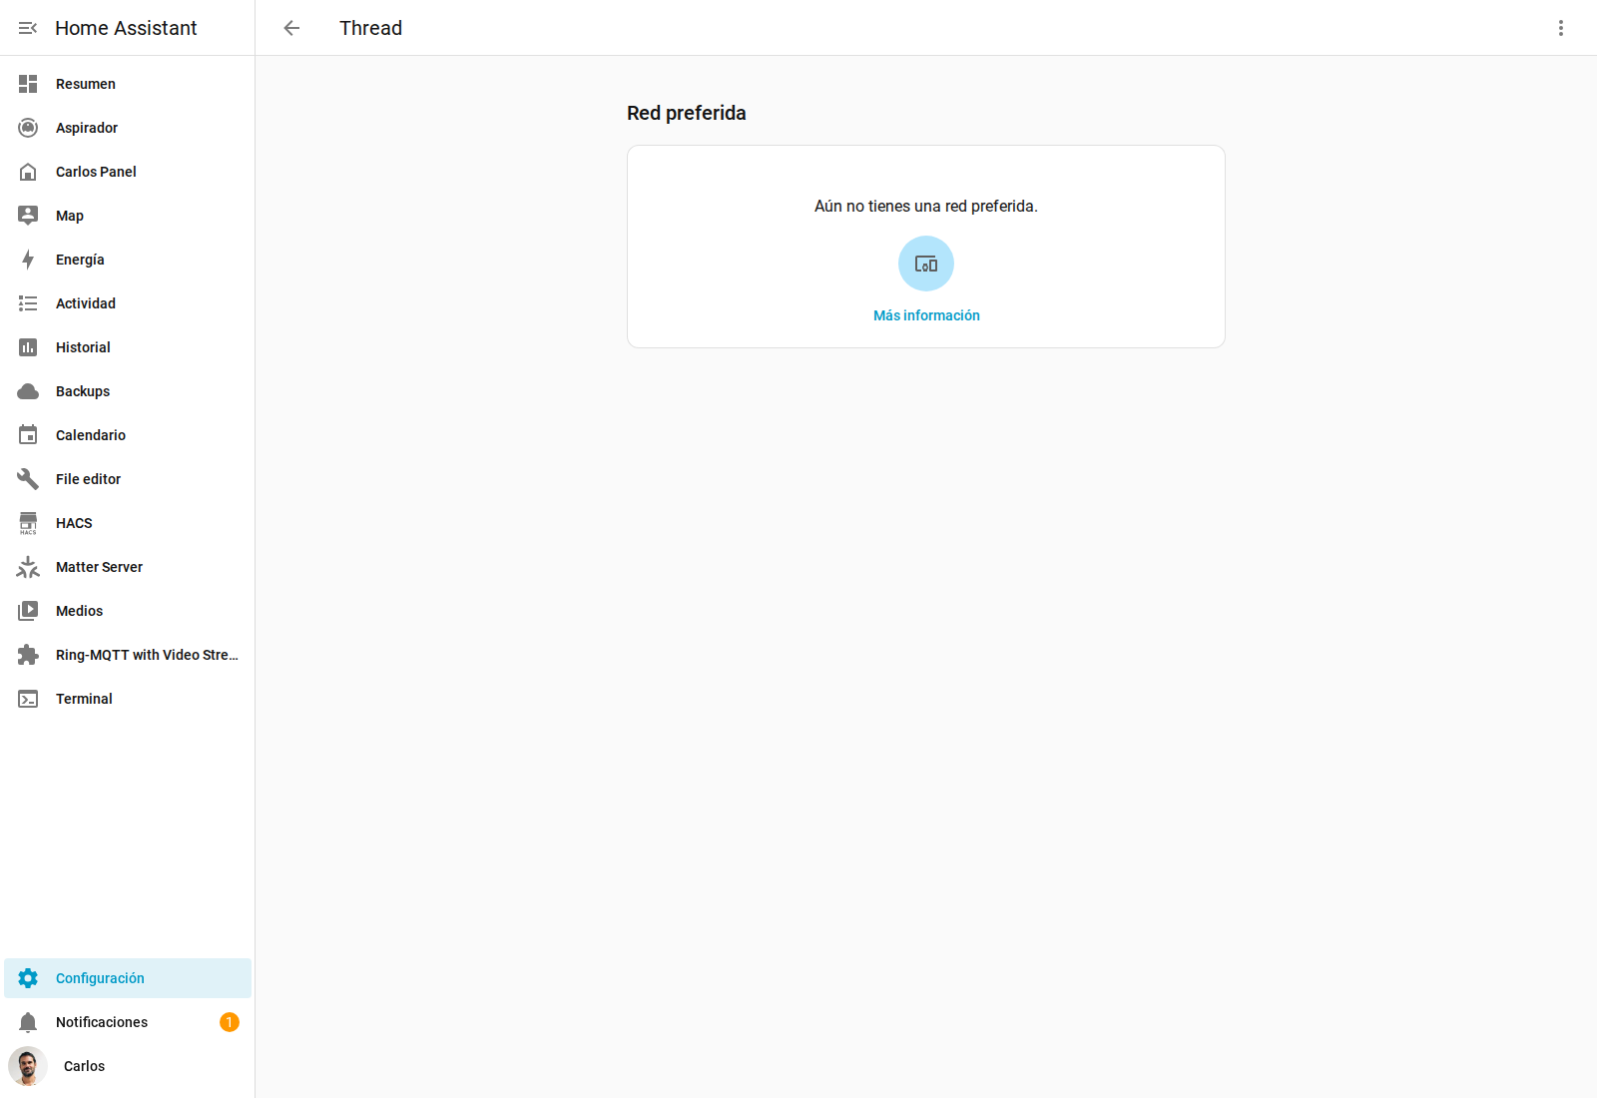This screenshot has width=1597, height=1098.
Task: Open the Energía dashboard label
Action: tap(80, 260)
